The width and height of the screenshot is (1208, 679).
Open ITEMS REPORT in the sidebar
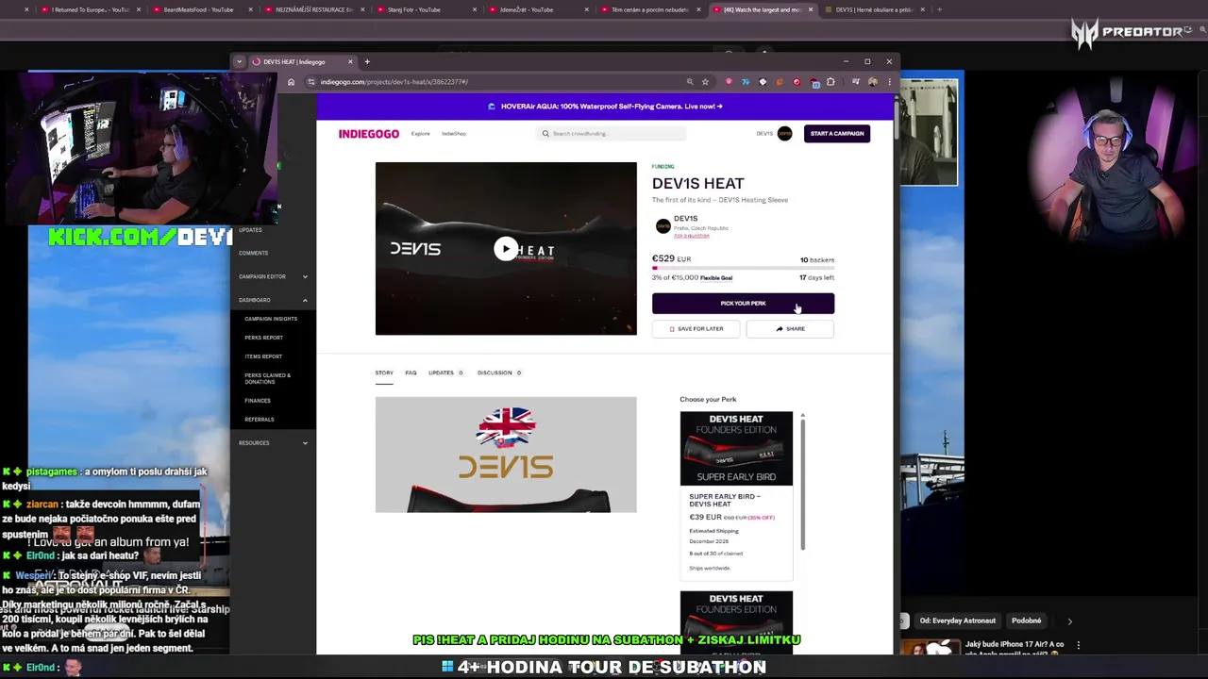(x=263, y=356)
